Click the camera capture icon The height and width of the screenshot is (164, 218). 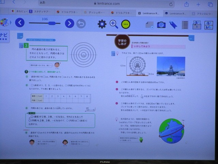[x=161, y=24]
